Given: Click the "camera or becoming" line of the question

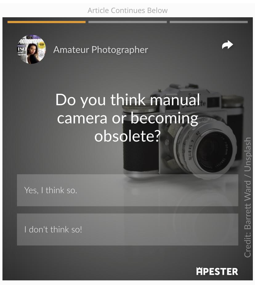Looking at the screenshot, I should coord(127,118).
